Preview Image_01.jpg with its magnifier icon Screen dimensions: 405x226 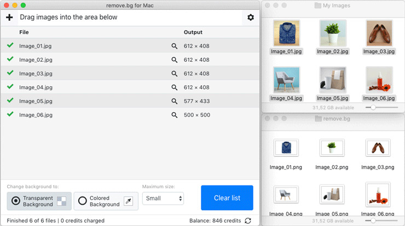tap(175, 46)
